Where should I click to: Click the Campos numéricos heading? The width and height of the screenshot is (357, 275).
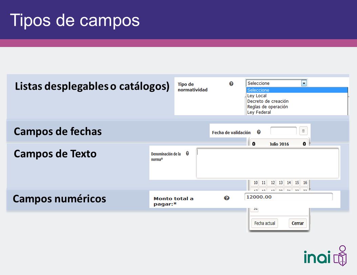[x=59, y=198]
